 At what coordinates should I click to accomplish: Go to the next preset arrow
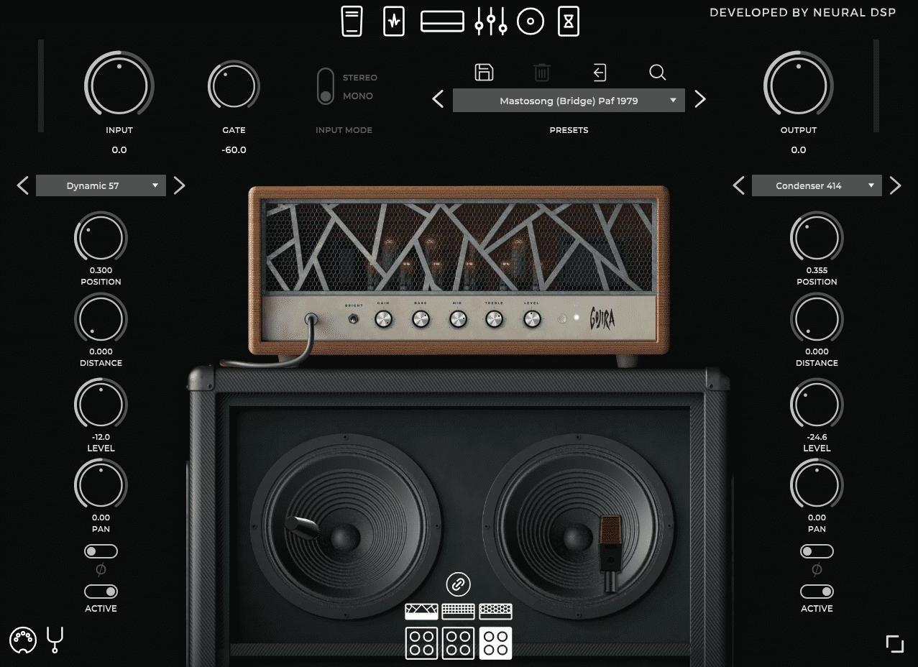point(700,100)
